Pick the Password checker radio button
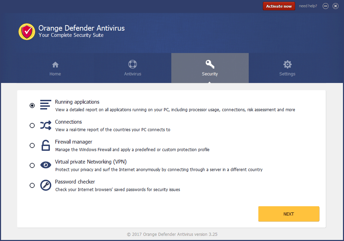 tap(32, 186)
